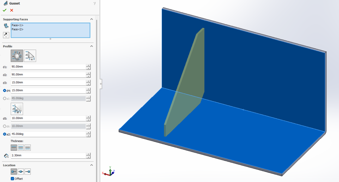Select Face<2> in the supporting faces list
Screen dimensions: 339x182
point(17,29)
